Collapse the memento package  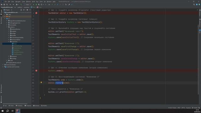(x=9, y=42)
